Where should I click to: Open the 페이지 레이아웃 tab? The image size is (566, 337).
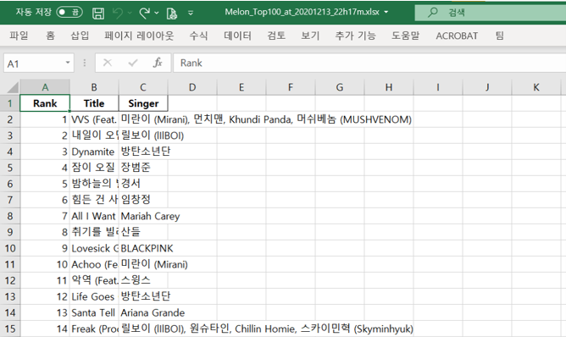point(139,36)
